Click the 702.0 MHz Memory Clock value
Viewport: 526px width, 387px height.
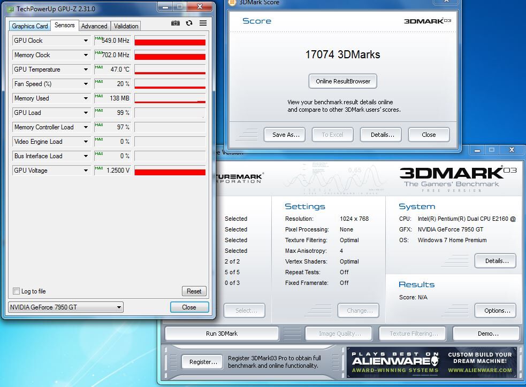coord(116,55)
